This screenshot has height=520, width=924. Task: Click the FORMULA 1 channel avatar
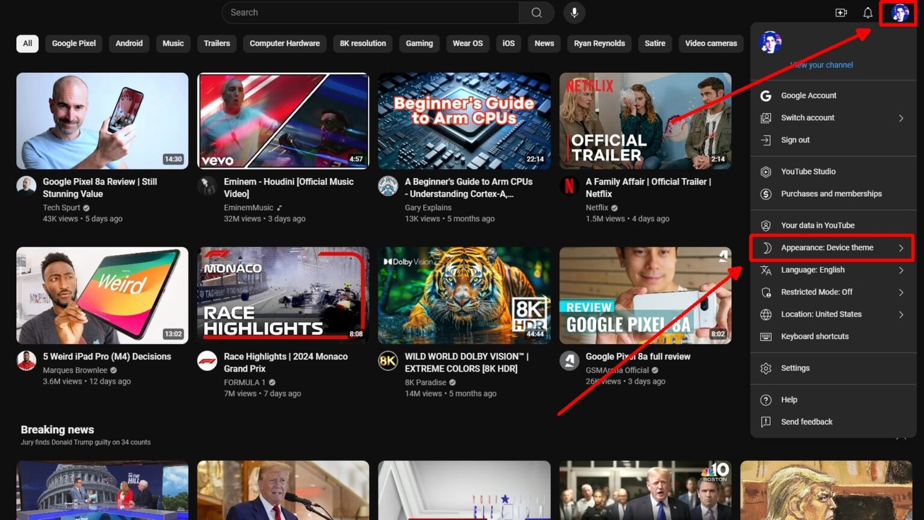click(x=207, y=361)
